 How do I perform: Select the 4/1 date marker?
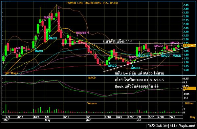(x=8, y=117)
